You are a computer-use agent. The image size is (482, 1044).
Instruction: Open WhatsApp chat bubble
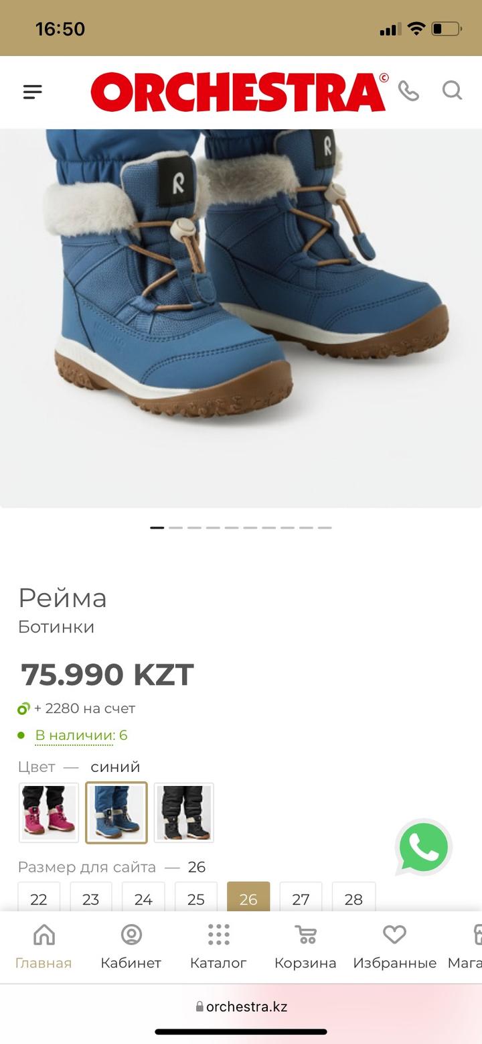[424, 847]
